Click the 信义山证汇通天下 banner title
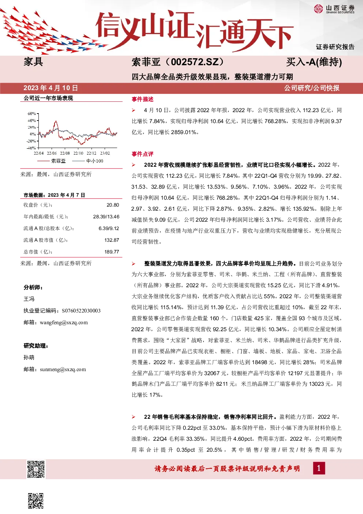The height and width of the screenshot is (514, 363). click(x=194, y=31)
